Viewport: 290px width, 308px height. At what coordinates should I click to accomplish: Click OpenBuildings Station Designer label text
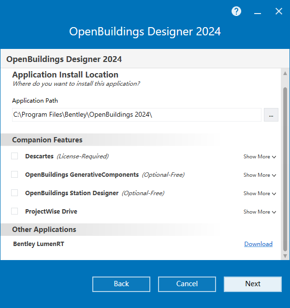(x=72, y=193)
